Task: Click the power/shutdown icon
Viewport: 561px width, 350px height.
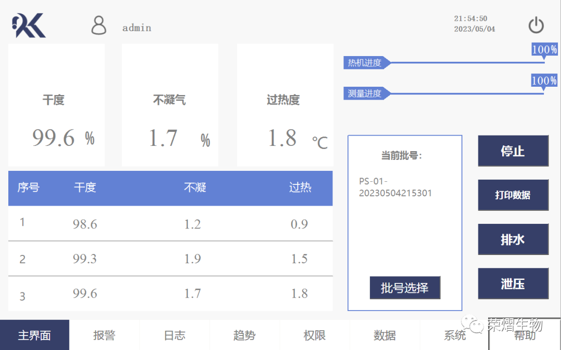Action: click(x=536, y=24)
